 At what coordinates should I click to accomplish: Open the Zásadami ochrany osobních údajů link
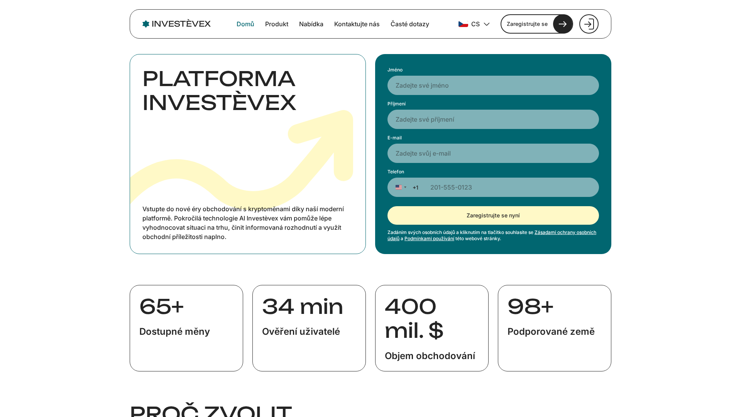tap(565, 232)
